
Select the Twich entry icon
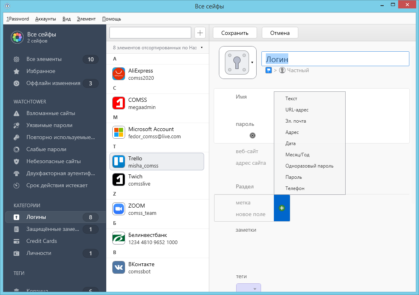click(119, 180)
